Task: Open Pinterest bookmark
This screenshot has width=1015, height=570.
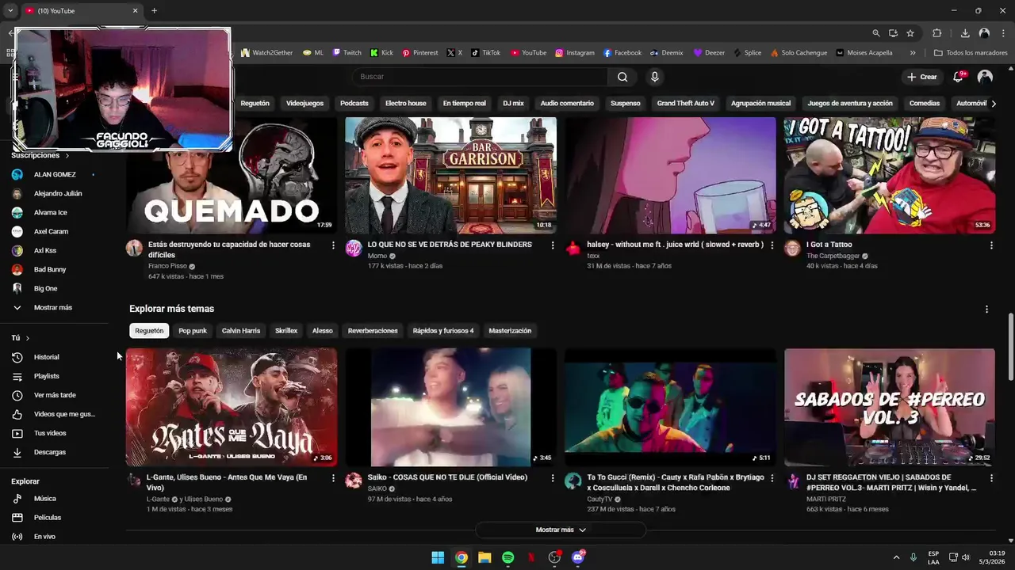Action: [x=419, y=53]
